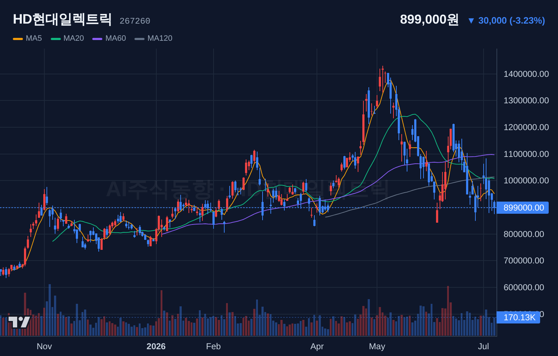Click the 267260 ticker code
The height and width of the screenshot is (356, 558).
tap(135, 21)
